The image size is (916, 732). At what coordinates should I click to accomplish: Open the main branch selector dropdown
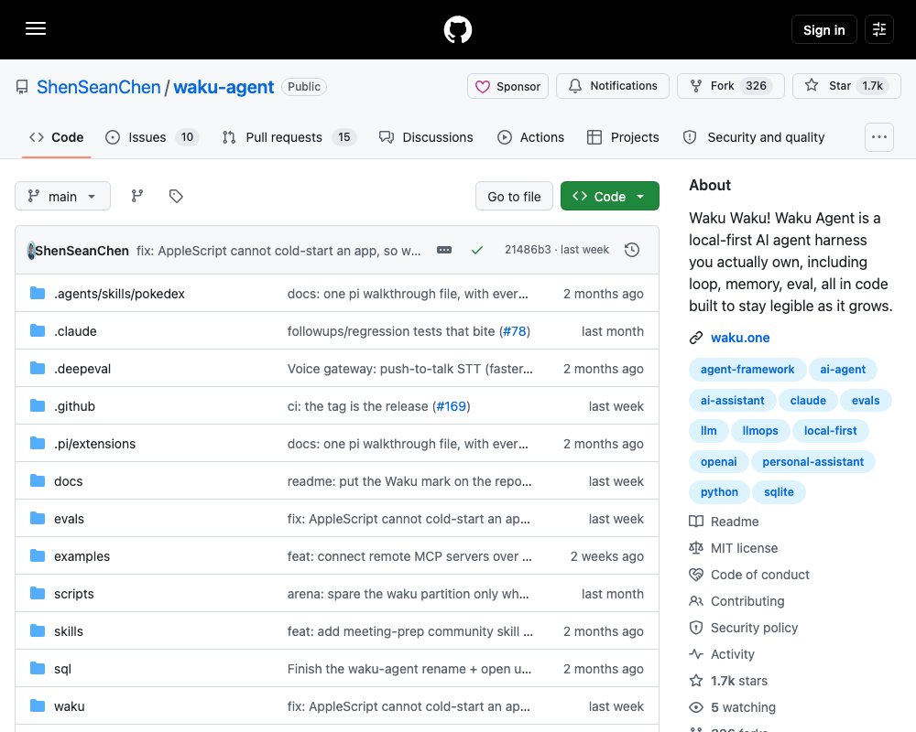click(62, 196)
